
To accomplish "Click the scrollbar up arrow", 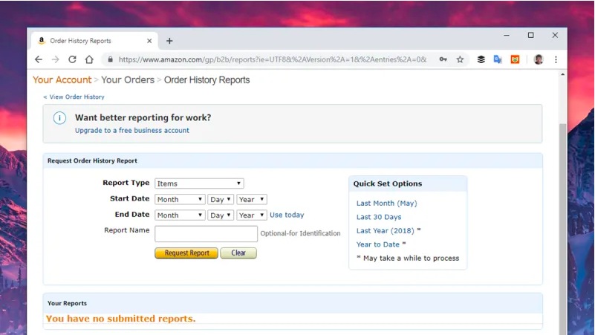I will [562, 74].
